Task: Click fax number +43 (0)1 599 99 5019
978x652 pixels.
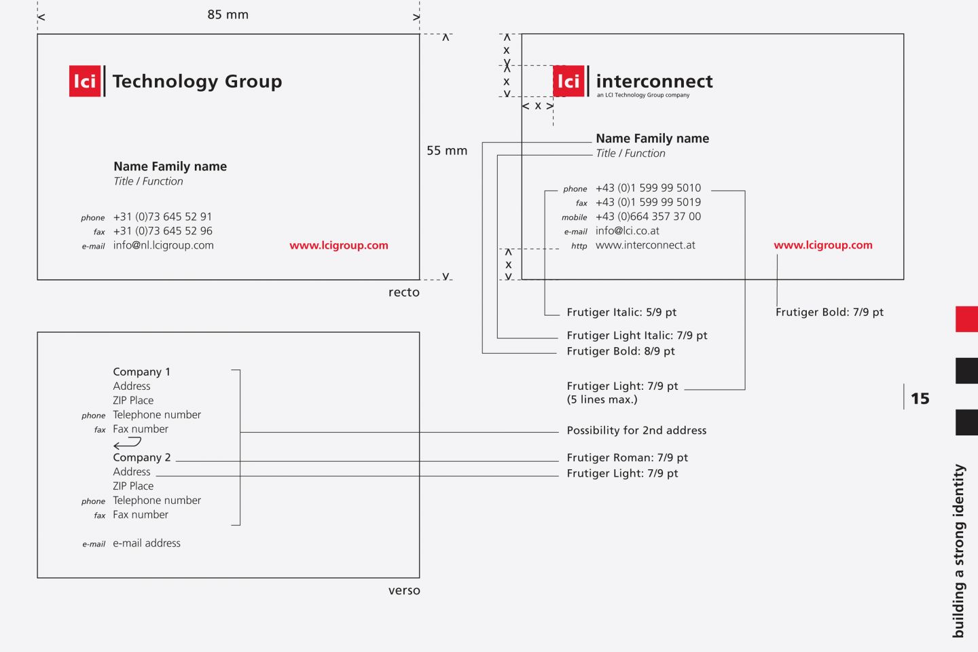Action: point(648,202)
